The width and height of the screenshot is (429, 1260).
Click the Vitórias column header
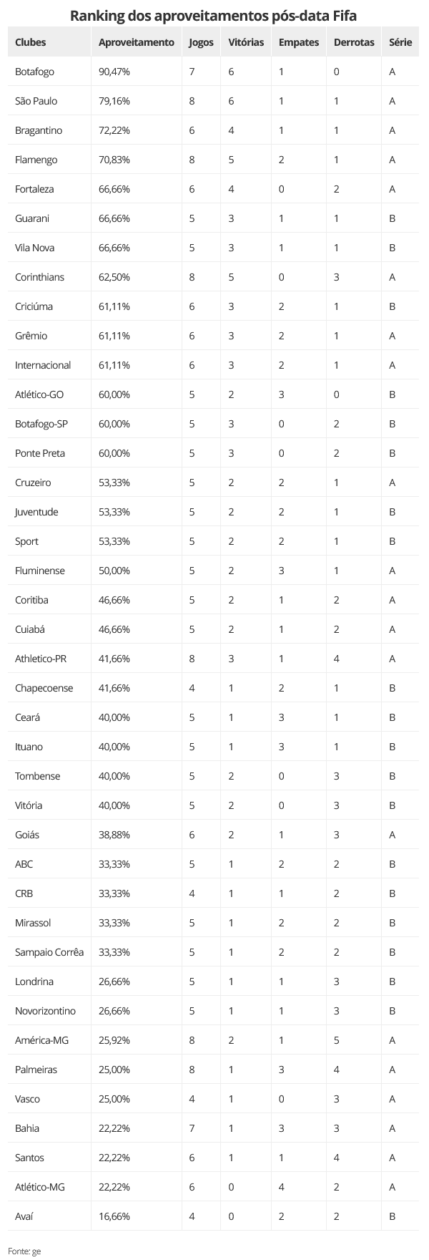(246, 42)
